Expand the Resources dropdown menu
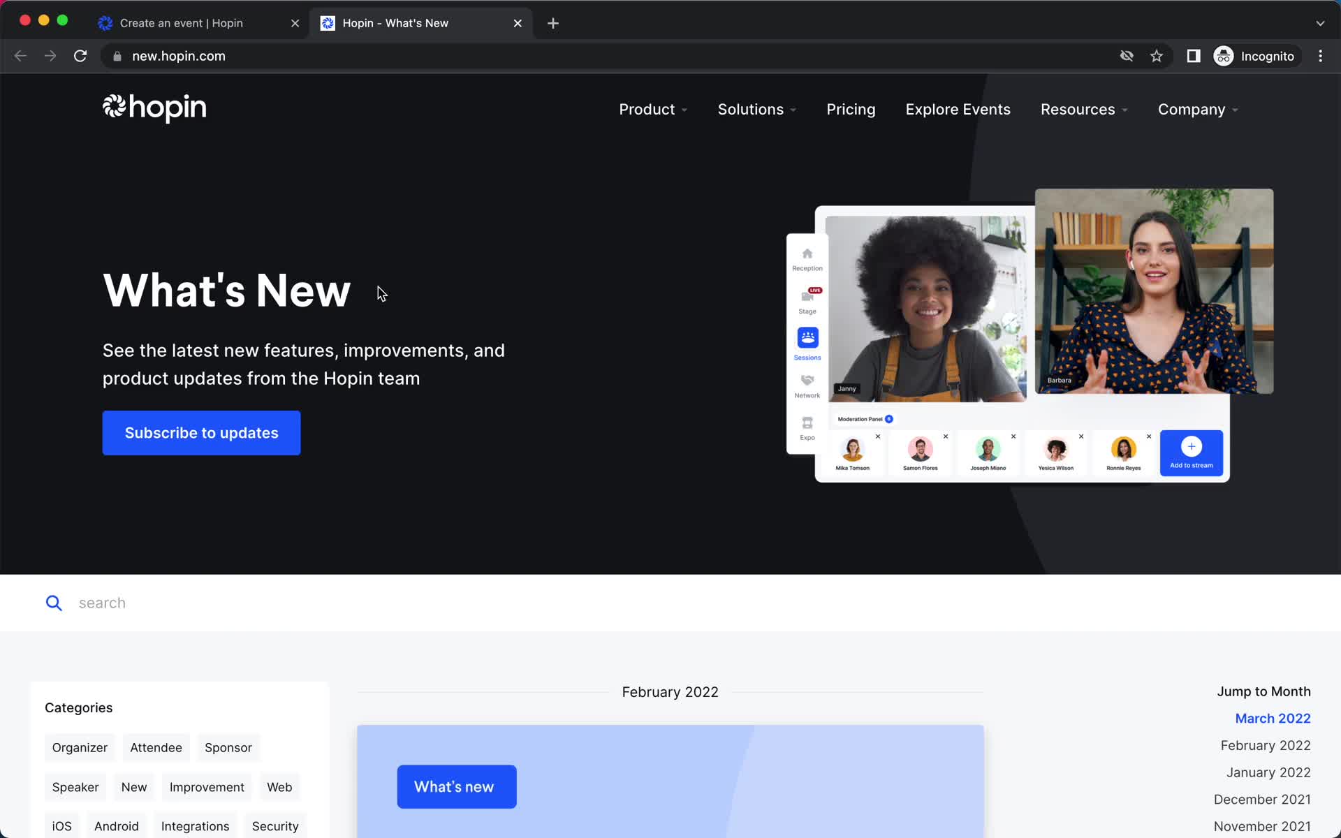This screenshot has height=838, width=1341. click(1084, 110)
